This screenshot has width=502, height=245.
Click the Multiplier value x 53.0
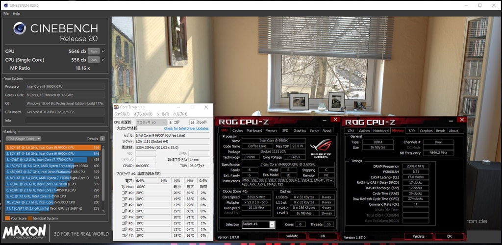coord(256,203)
